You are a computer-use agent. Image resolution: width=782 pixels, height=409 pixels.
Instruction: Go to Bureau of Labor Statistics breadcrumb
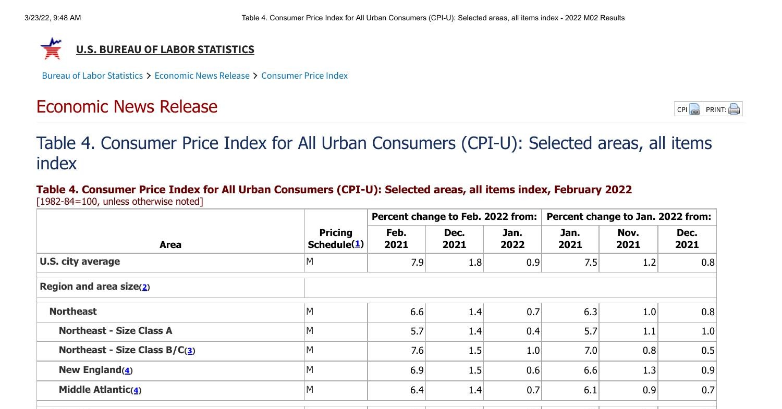(x=92, y=76)
